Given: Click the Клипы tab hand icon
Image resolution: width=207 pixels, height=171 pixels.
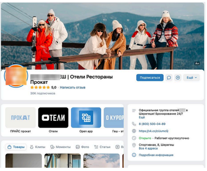Looking at the screenshot, I should pyautogui.click(x=32, y=147).
